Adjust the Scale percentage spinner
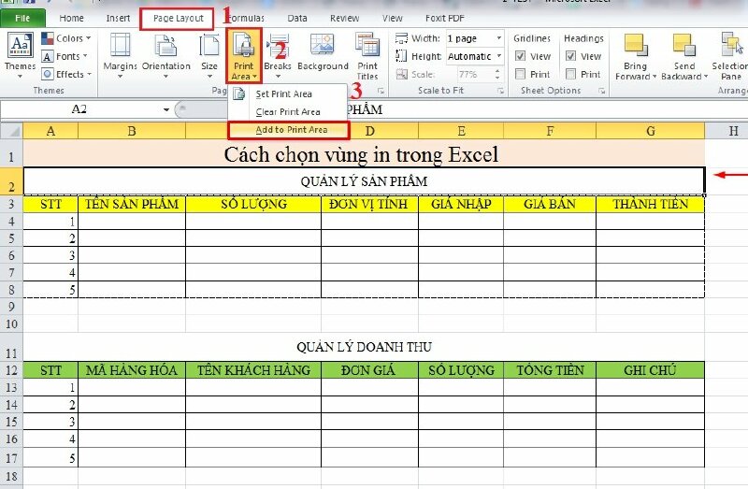Screen dimensions: 748x489 tap(497, 74)
